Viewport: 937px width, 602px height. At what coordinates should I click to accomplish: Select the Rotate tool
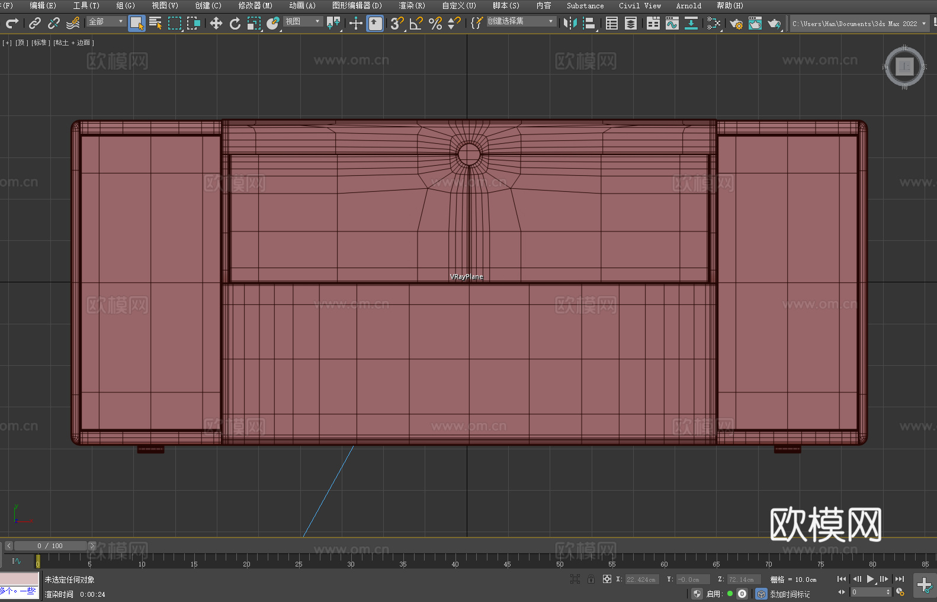[235, 23]
